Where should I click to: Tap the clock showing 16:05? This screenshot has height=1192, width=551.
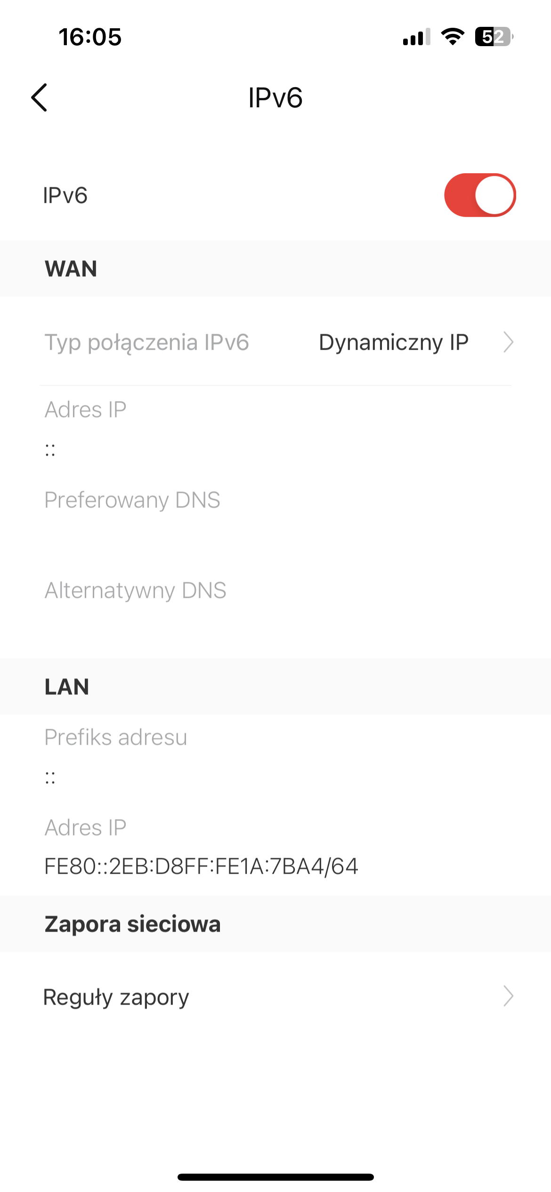[90, 37]
